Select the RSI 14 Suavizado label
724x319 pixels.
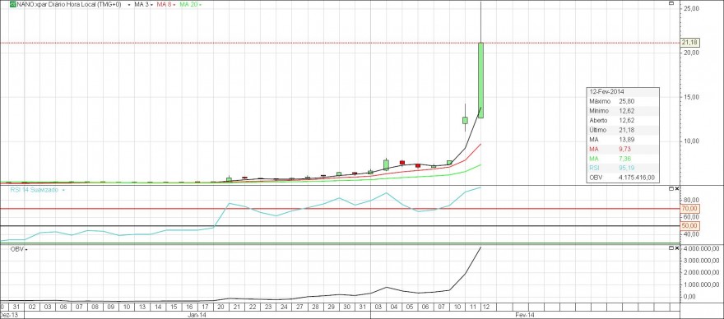tap(35, 190)
